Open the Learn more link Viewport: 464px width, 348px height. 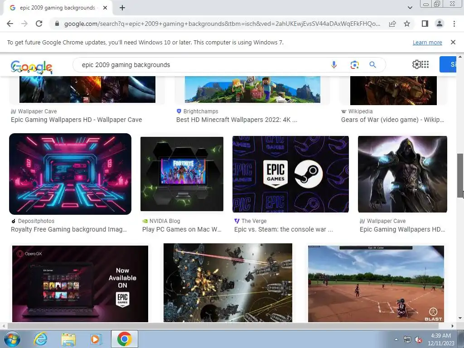coord(427,42)
